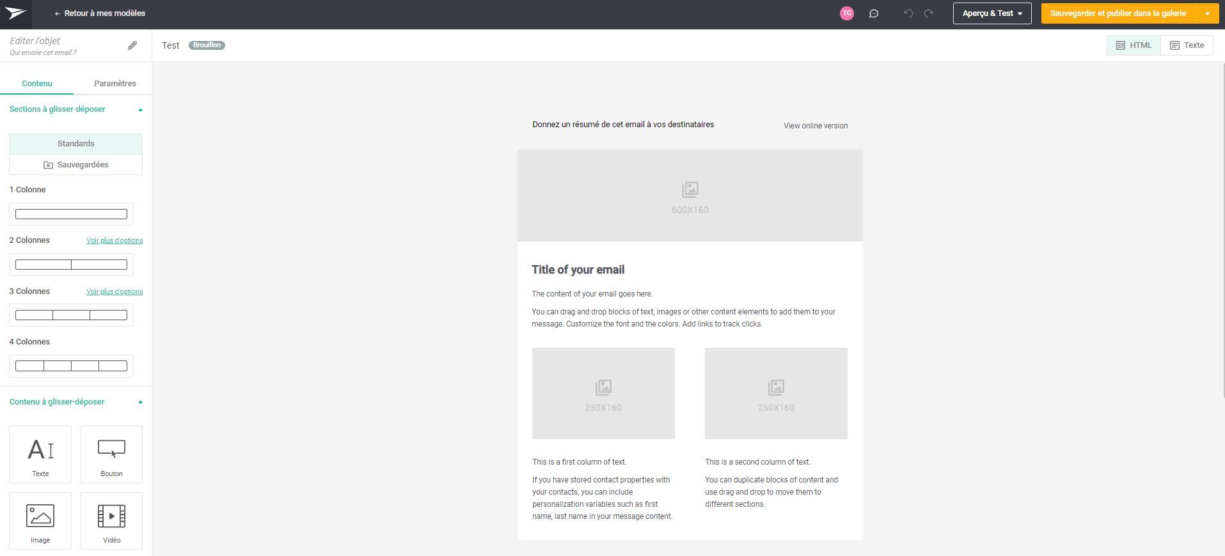Open the chat comments icon

tap(874, 13)
